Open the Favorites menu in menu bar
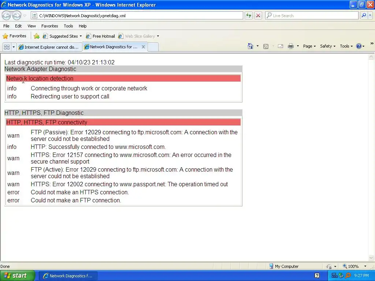Screen dimensions: 375x281 (x=49, y=26)
